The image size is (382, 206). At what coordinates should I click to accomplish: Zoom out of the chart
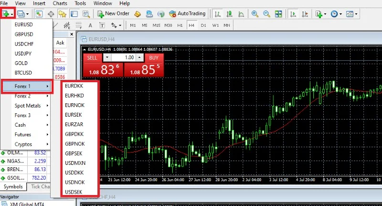pyautogui.click(x=266, y=14)
